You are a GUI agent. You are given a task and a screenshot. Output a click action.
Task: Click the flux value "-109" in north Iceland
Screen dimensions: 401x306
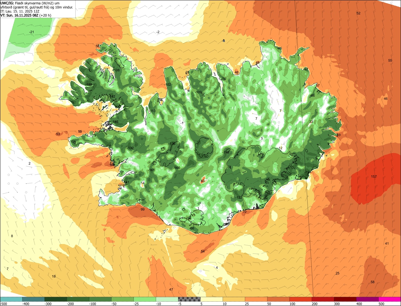tap(199, 92)
